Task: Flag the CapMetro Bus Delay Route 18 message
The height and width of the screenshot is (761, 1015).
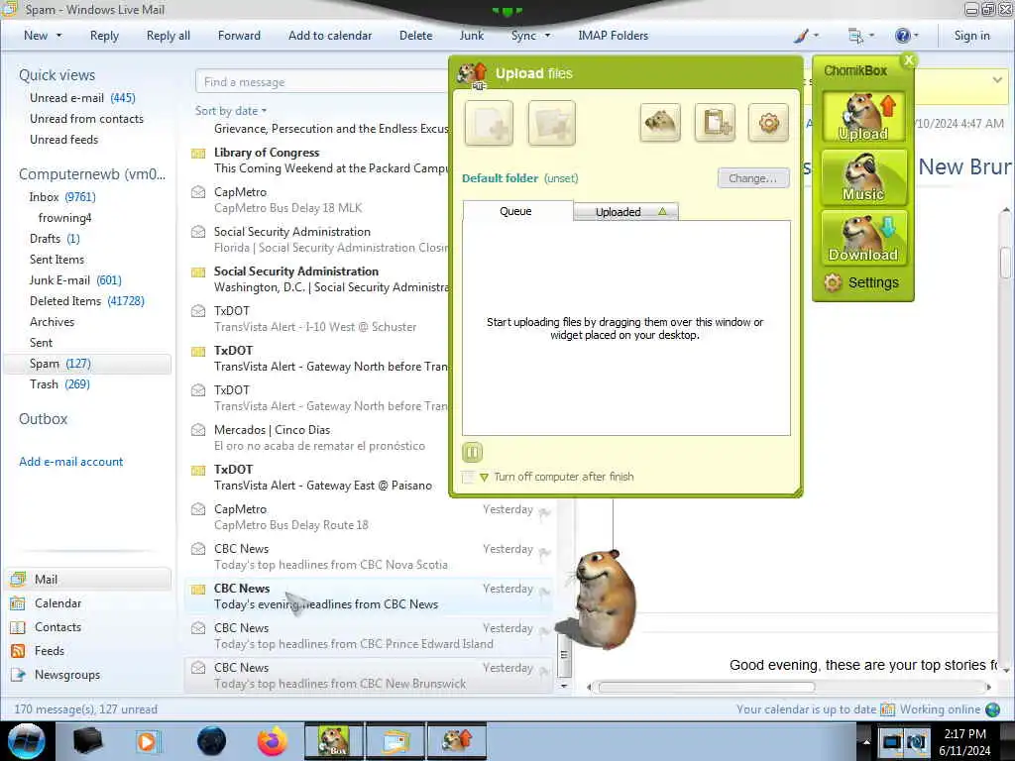Action: pyautogui.click(x=544, y=512)
